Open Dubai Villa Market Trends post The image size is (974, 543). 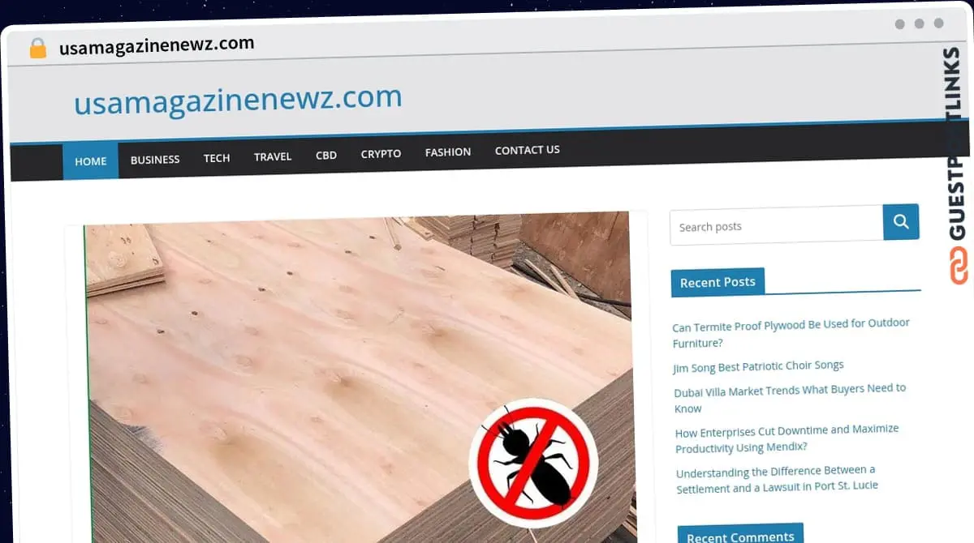pos(790,399)
